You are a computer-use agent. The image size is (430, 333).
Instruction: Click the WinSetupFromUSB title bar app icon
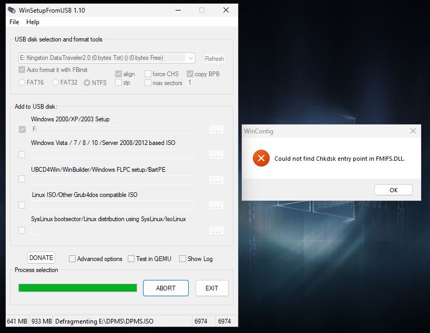tap(12, 10)
